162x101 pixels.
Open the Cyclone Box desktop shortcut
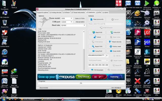(x=137, y=14)
